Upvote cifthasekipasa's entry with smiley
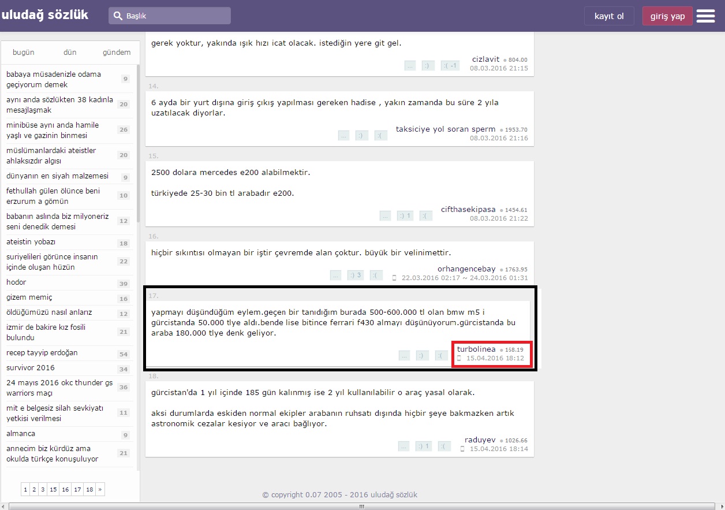The height and width of the screenshot is (510, 725). point(405,215)
